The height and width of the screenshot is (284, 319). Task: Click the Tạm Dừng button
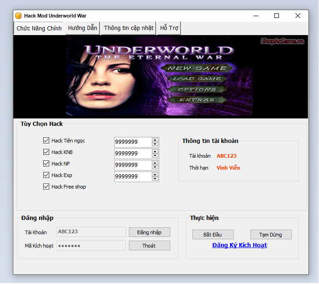(271, 235)
